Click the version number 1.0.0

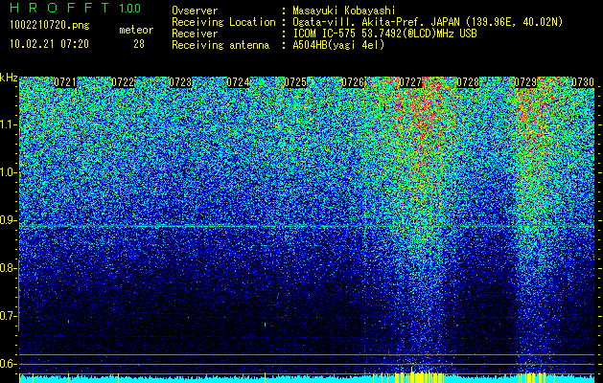point(129,8)
